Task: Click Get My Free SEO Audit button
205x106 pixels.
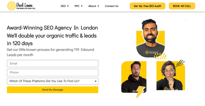Action: coord(148,6)
